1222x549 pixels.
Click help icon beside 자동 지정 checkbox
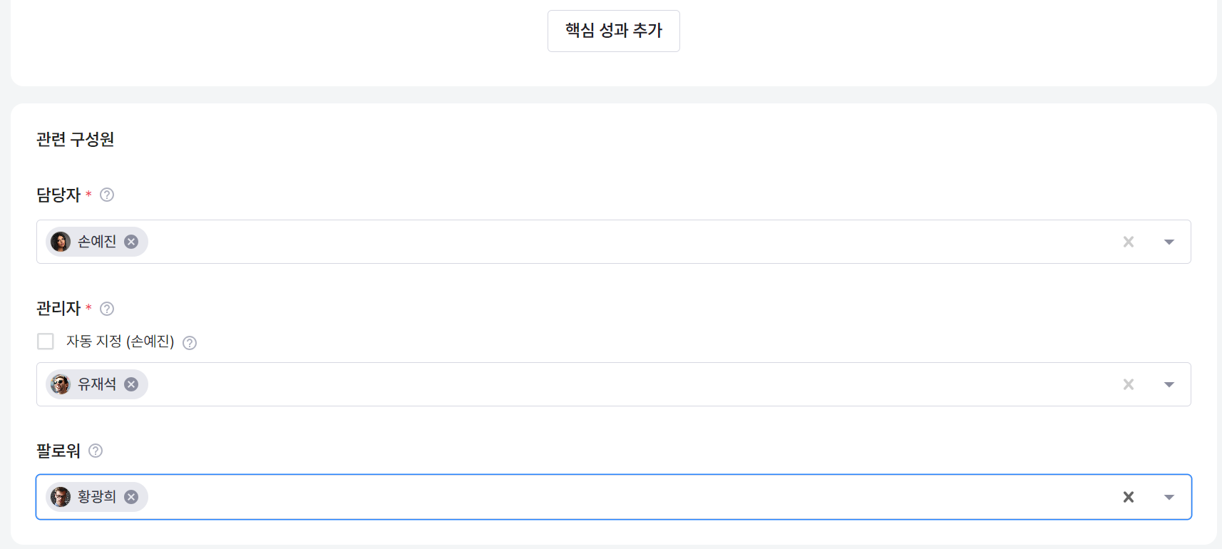[190, 343]
